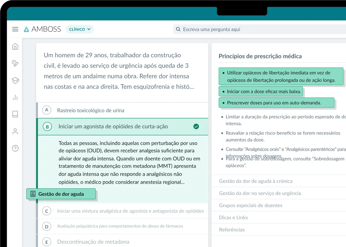Image resolution: width=346 pixels, height=247 pixels.
Task: Select answer option C circle
Action: 47,211
